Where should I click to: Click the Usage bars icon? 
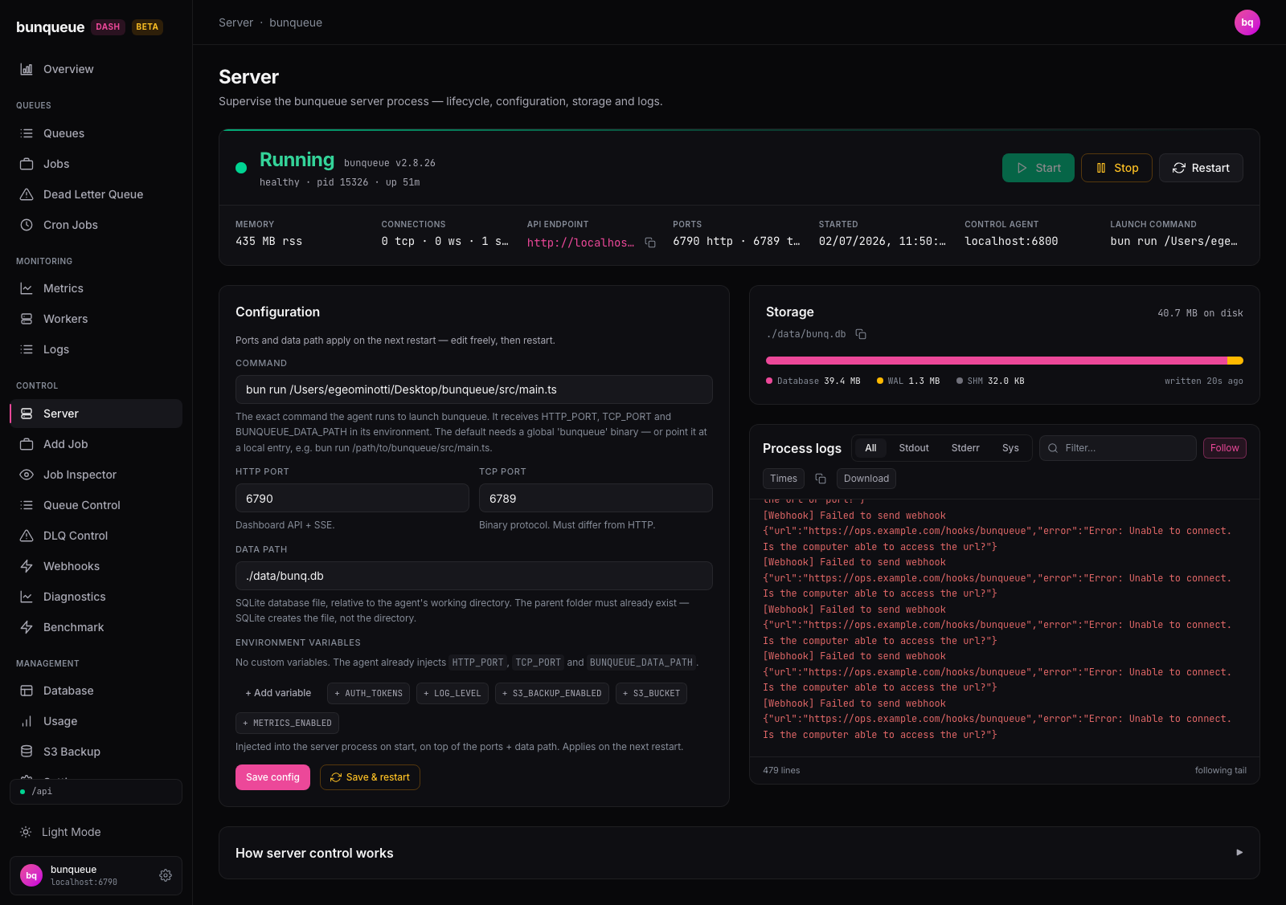pos(27,721)
